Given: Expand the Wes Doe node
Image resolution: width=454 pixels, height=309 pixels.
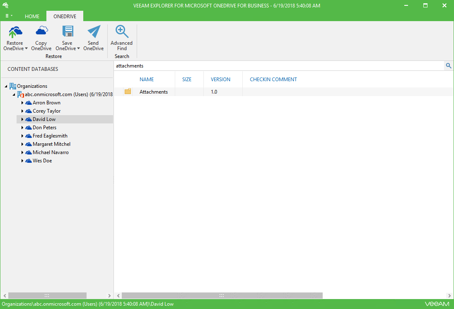Looking at the screenshot, I should [x=22, y=161].
